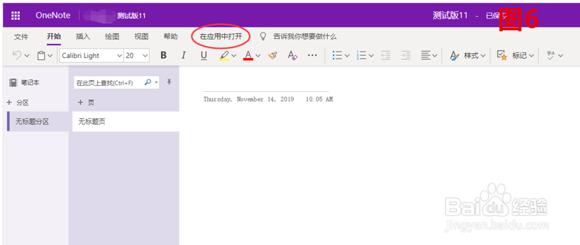This screenshot has height=245, width=580.
Task: Open font color dropdown arrow
Action: pos(258,56)
